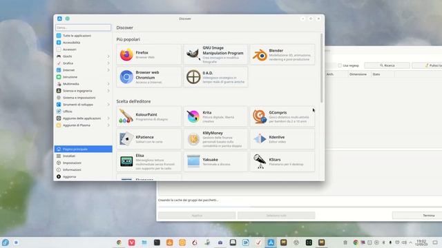Open the Yakuake terminal icon
The image size is (442, 248).
click(193, 161)
